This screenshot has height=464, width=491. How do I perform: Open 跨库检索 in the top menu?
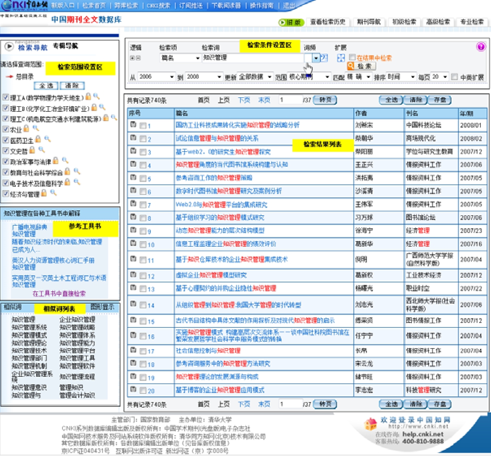pos(126,5)
